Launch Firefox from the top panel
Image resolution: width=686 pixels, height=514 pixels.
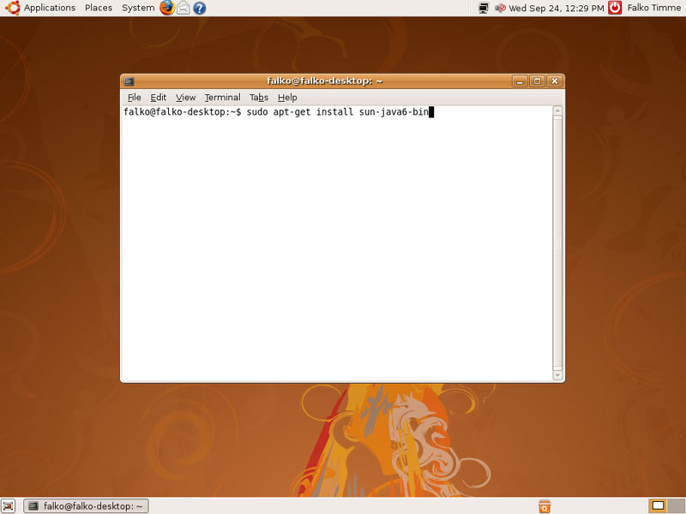pyautogui.click(x=166, y=8)
